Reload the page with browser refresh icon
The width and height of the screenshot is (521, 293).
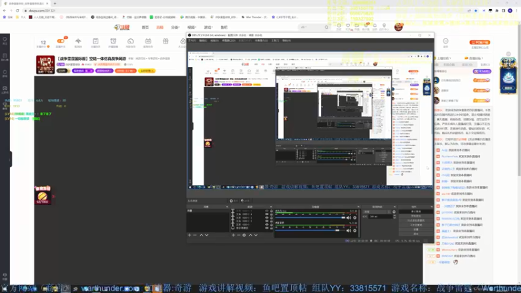(x=18, y=10)
